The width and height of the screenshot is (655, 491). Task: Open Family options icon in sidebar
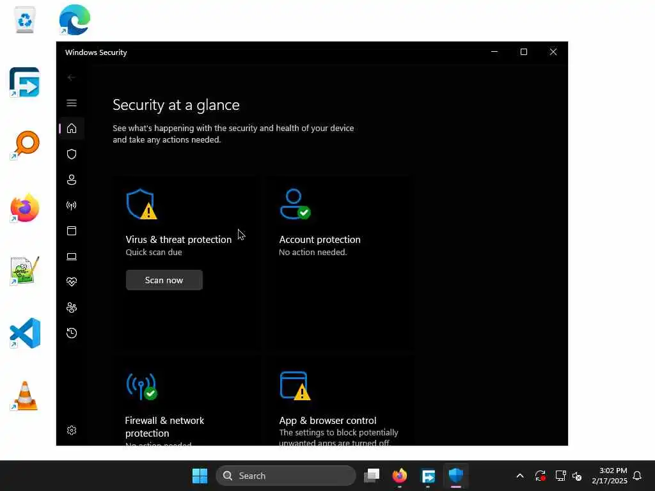pos(72,308)
